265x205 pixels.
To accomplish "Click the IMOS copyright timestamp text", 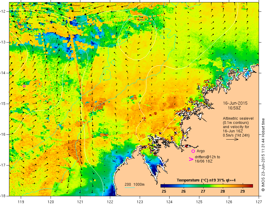I will (x=263, y=155).
